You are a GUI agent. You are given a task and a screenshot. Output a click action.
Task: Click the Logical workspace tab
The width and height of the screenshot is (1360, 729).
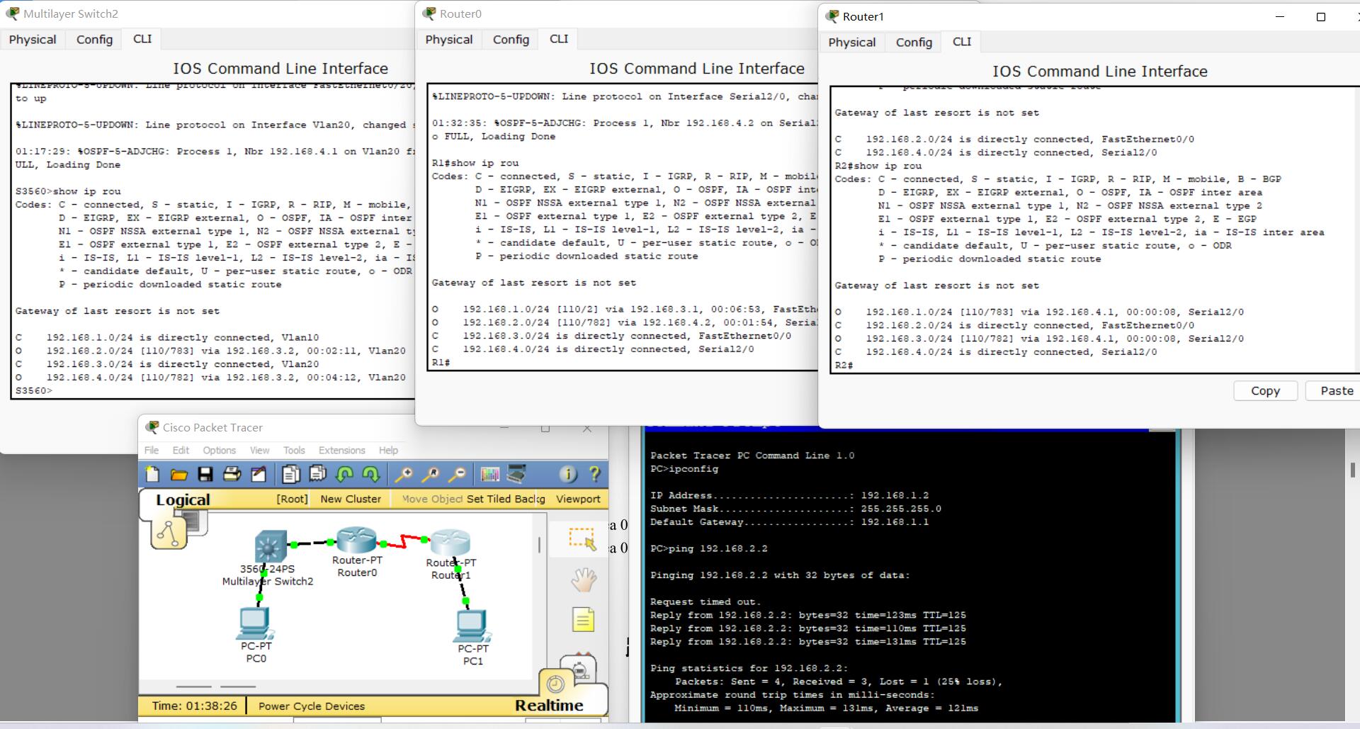[183, 499]
